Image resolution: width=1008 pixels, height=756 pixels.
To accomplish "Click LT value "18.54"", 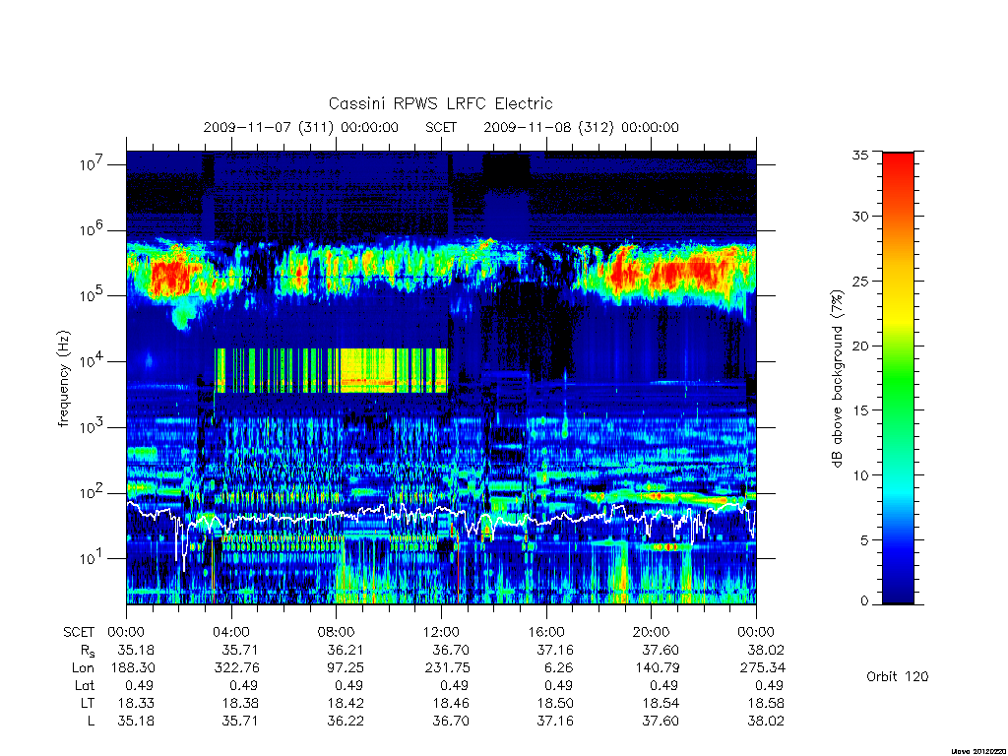I will [x=661, y=703].
